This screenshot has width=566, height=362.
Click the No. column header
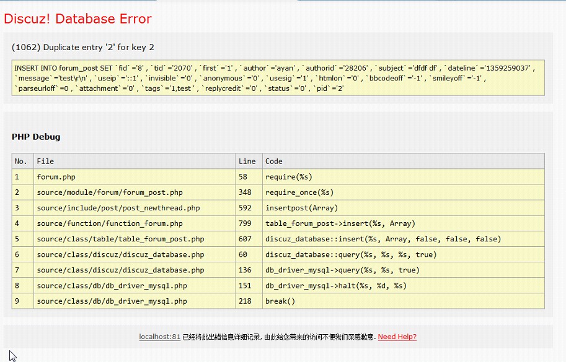tap(23, 161)
